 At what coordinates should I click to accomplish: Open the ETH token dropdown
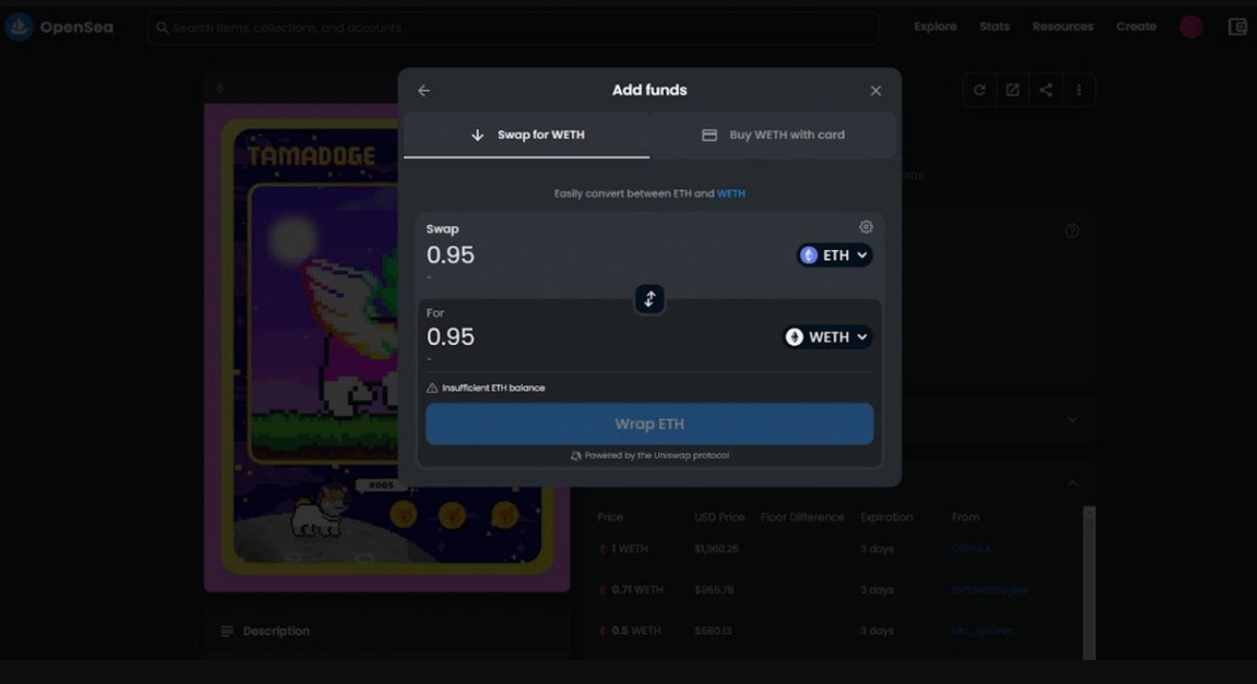[x=834, y=256]
